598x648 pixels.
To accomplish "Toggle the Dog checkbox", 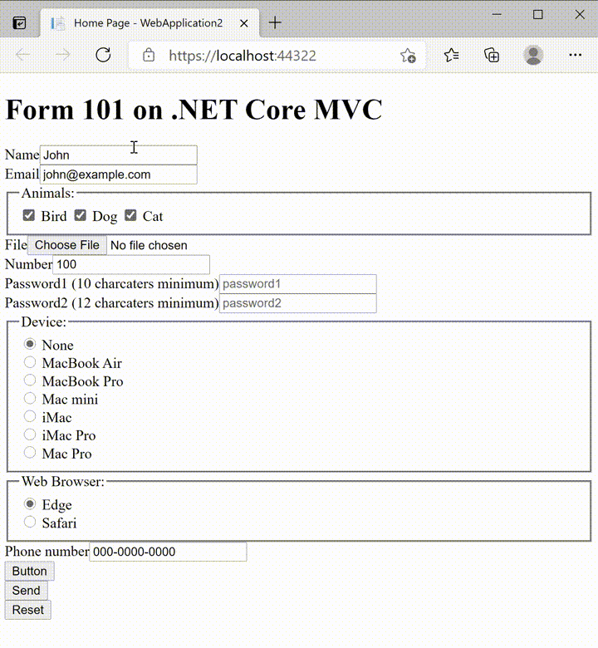I will pyautogui.click(x=81, y=216).
